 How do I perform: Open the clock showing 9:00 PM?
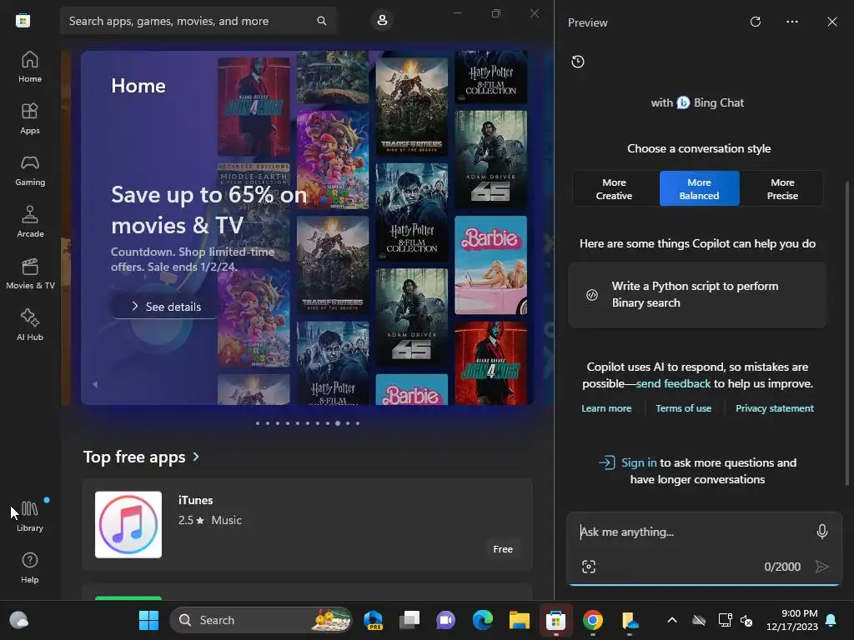tap(792, 620)
